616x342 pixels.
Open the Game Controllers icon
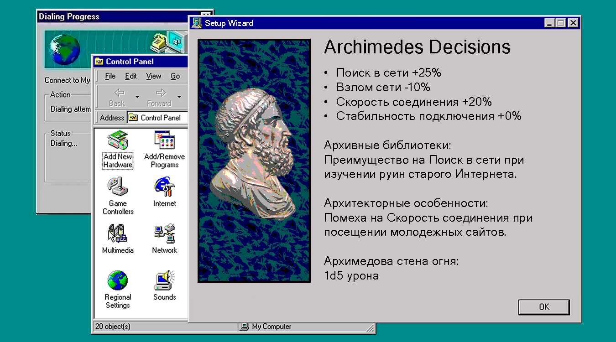[118, 187]
